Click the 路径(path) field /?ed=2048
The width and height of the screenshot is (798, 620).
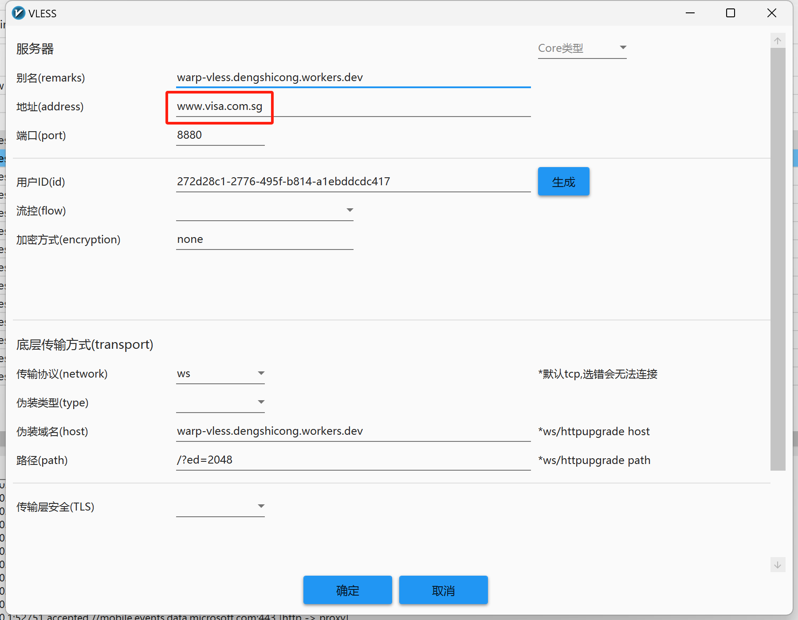[353, 460]
